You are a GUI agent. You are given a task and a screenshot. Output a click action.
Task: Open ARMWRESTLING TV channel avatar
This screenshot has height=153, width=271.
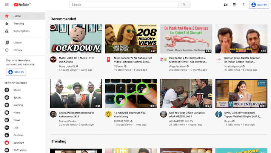163,114
